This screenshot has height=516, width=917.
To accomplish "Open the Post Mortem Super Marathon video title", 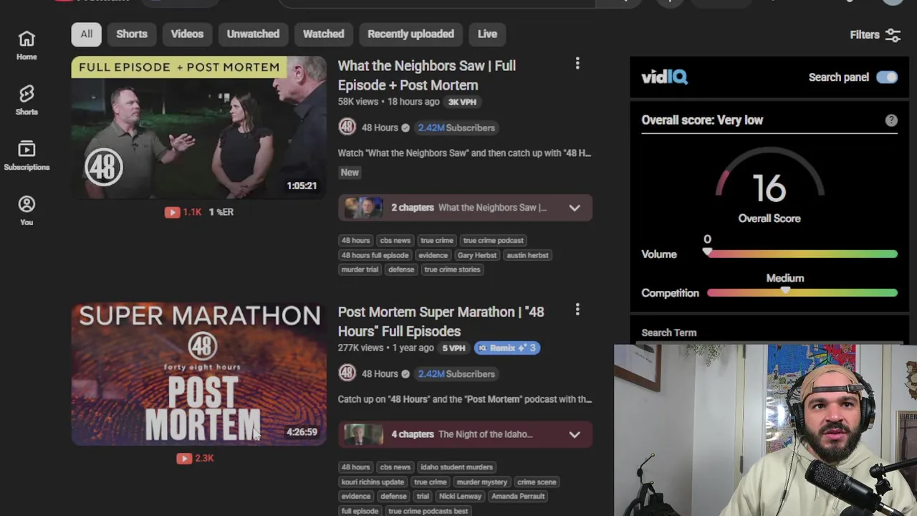I will pos(441,321).
